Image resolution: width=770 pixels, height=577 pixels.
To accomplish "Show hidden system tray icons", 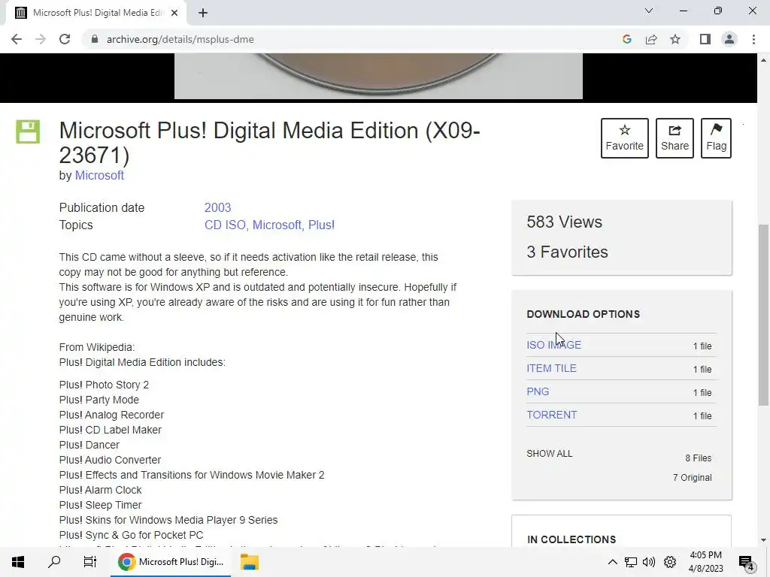I will (x=612, y=562).
